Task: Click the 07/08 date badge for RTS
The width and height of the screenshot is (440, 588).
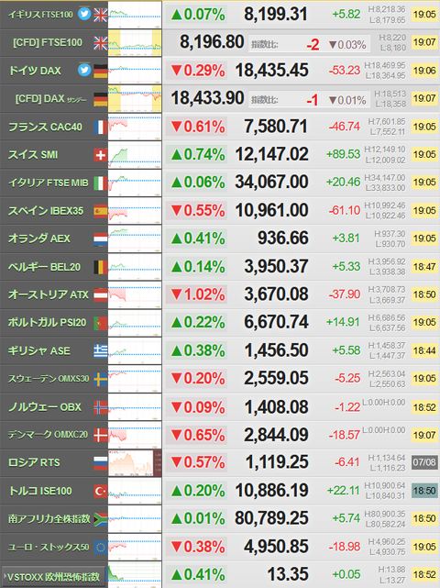Action: pos(424,462)
